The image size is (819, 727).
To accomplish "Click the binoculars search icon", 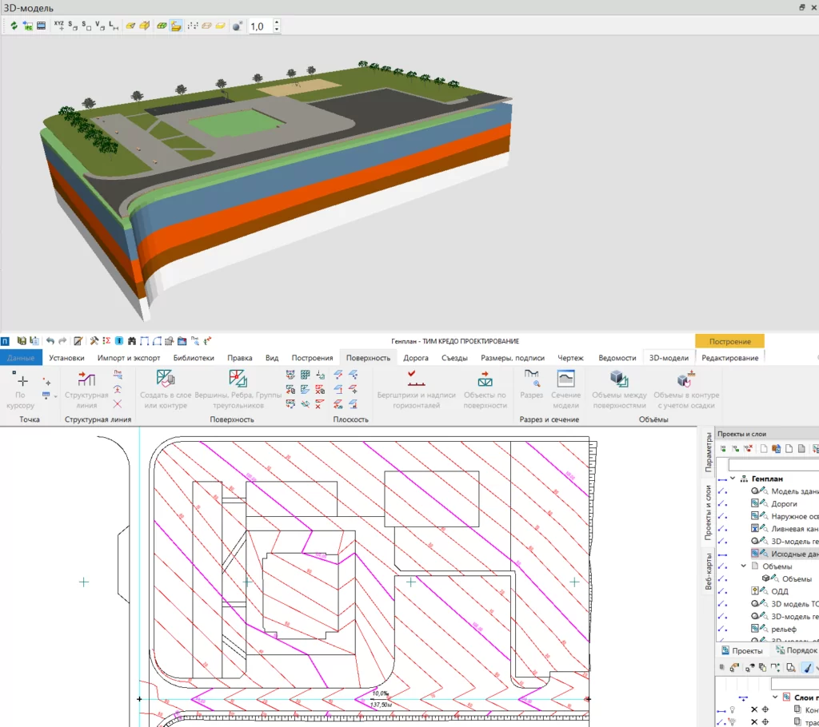I will 132,341.
